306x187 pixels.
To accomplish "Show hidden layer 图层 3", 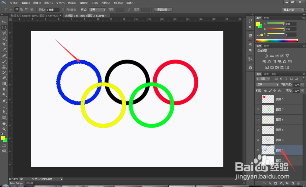I will 258,99.
